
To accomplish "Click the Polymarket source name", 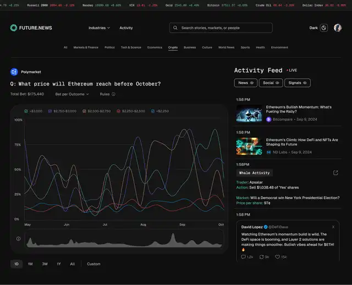I will click(x=31, y=72).
